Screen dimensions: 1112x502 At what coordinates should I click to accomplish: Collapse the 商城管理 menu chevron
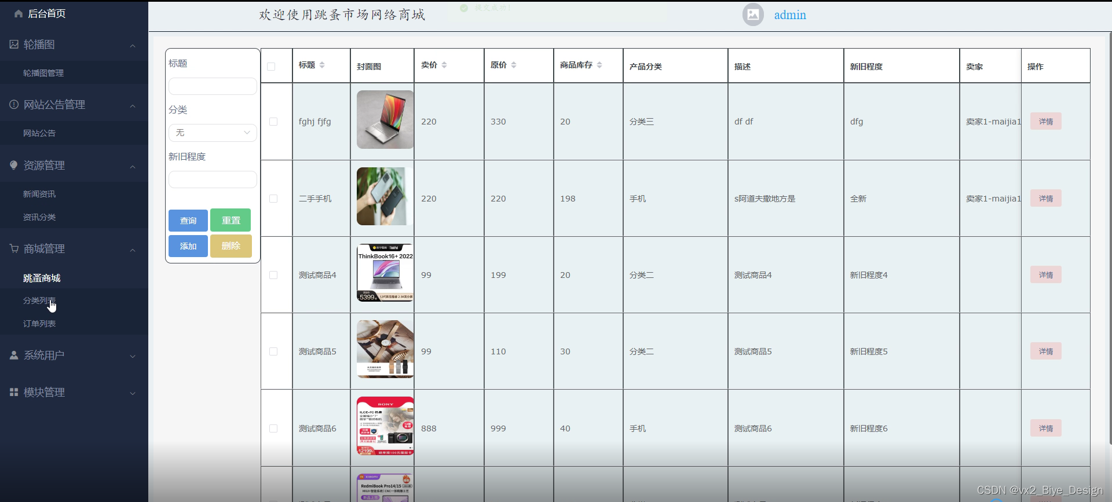coord(133,250)
